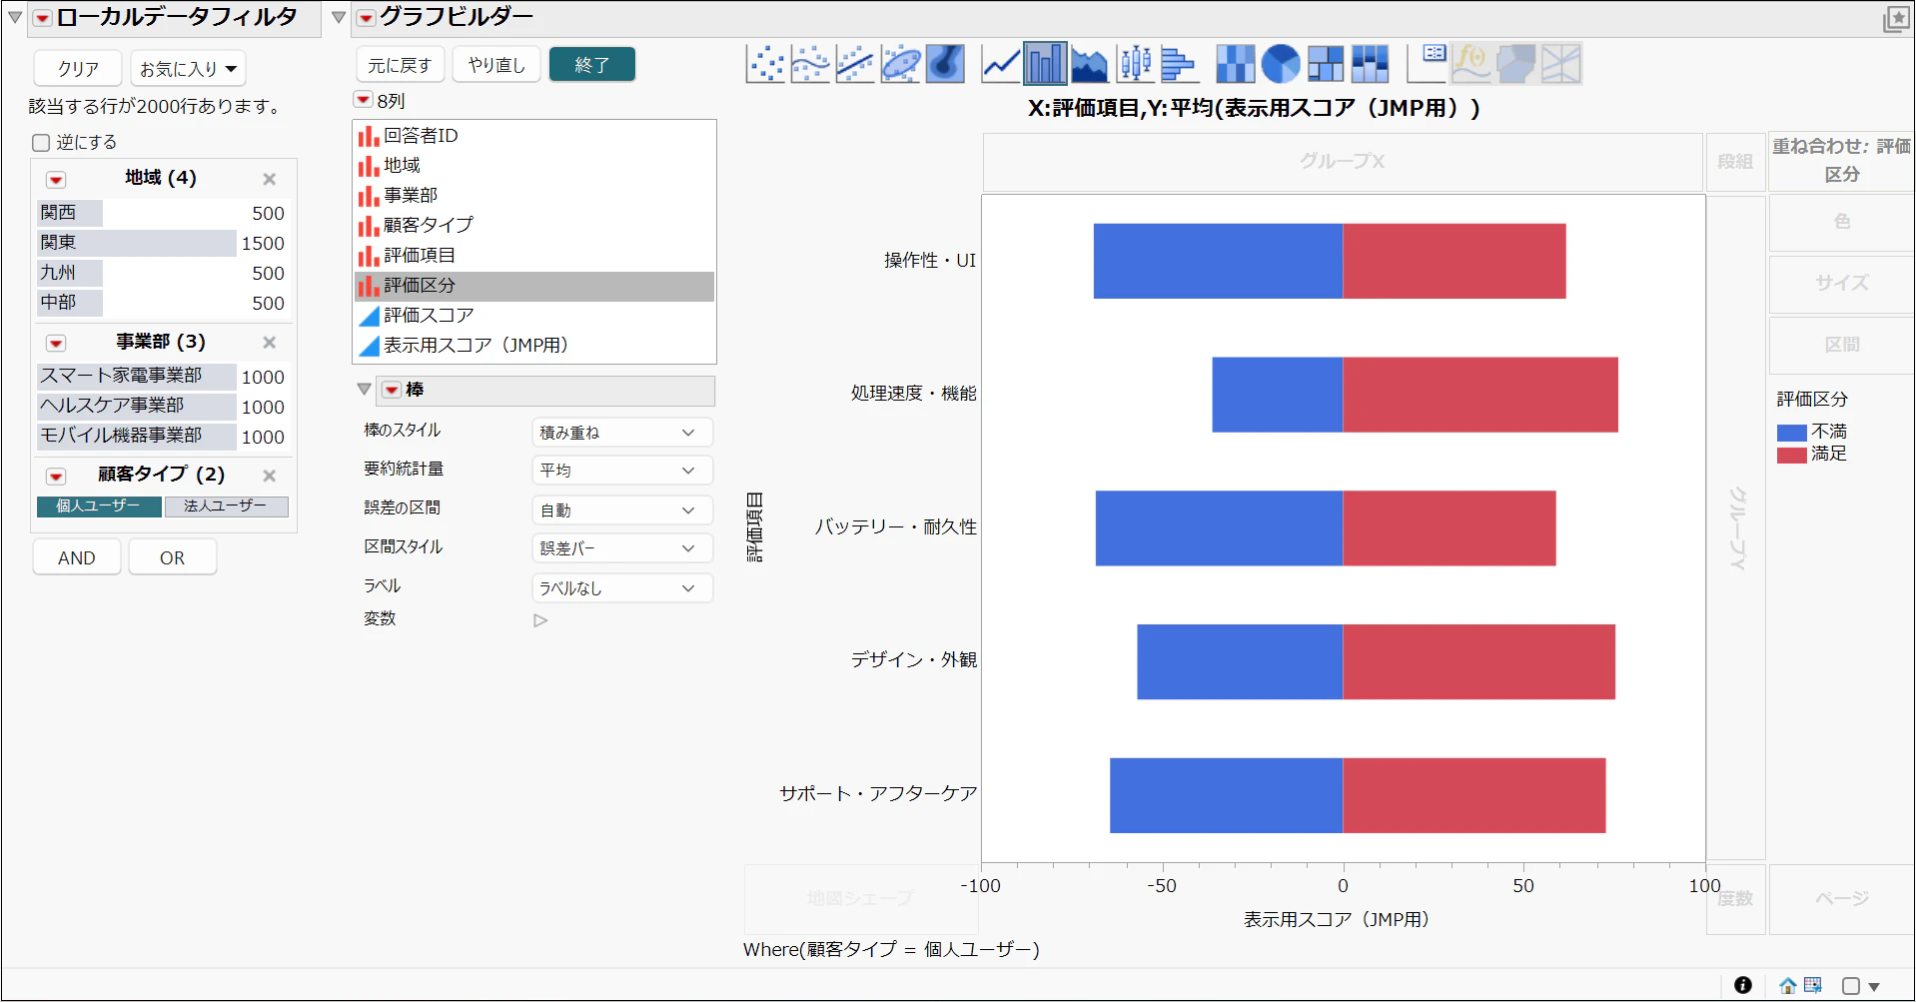The image size is (1916, 1002).
Task: Click the 終了 button
Action: click(592, 65)
